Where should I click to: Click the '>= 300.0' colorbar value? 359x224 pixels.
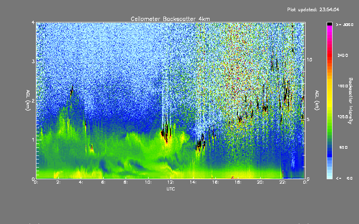tap(345, 25)
